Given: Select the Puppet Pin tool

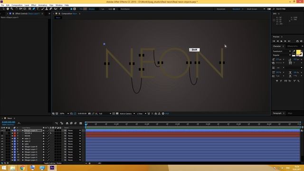Looking at the screenshot, I should pos(61,9).
